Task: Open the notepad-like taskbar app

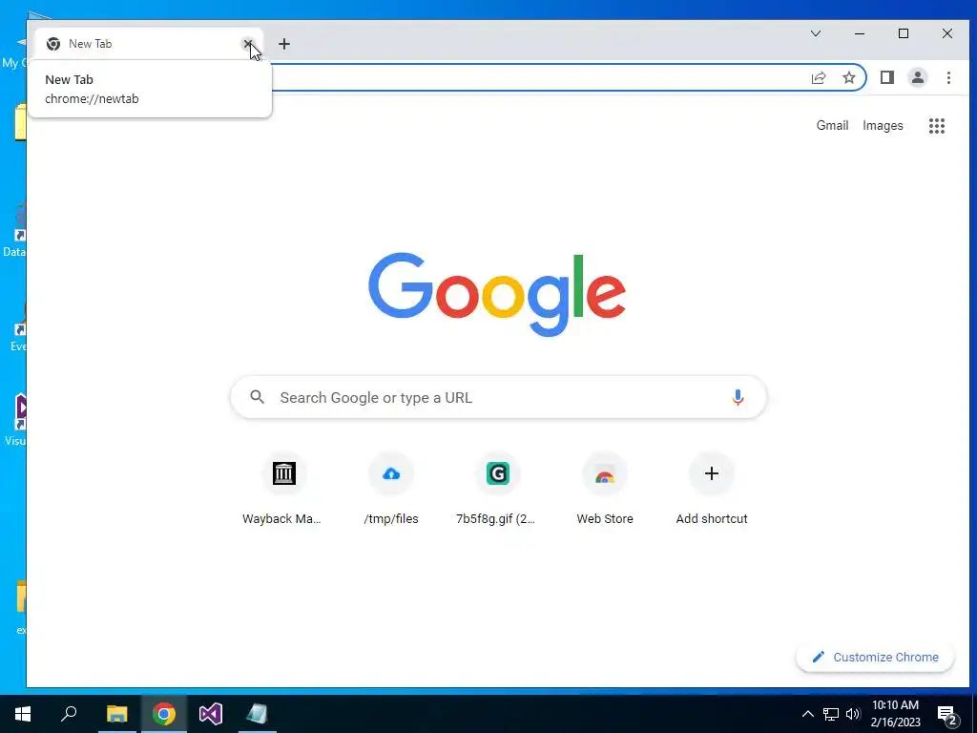Action: click(x=257, y=714)
